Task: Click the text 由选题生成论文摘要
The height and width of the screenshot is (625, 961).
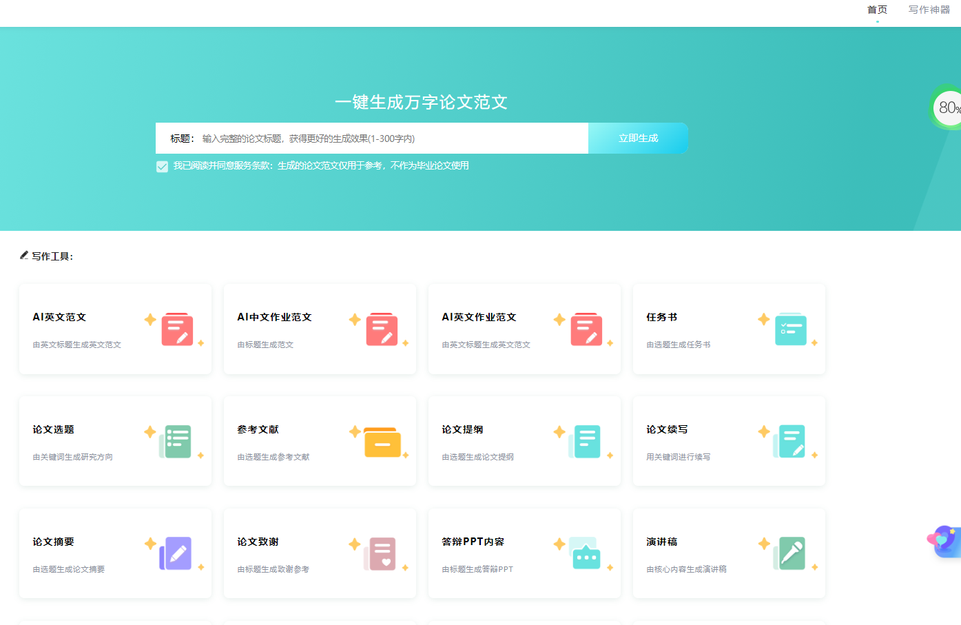Action: [x=69, y=569]
